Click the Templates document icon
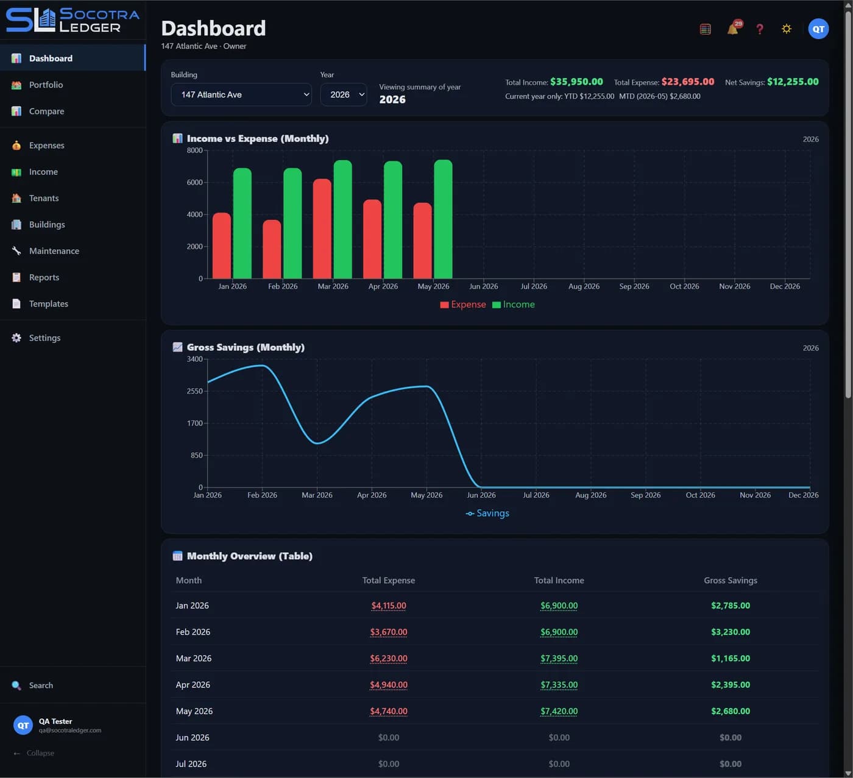Viewport: 853px width, 778px height. coord(16,303)
